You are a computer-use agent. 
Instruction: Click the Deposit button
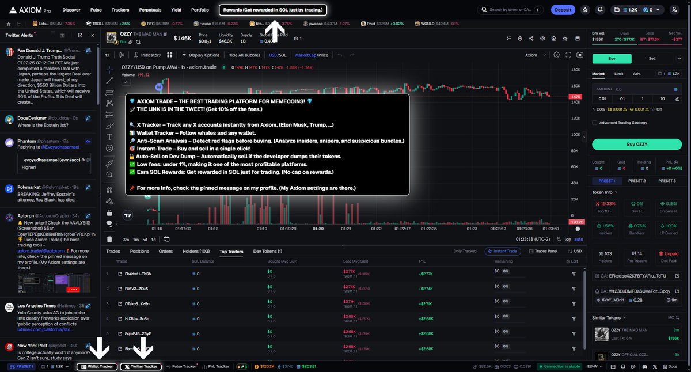(563, 10)
